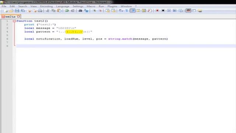Screen dimensions: 236x133
Task: Click the Close document toolbar icon
Action: pyautogui.click(x=29, y=11)
